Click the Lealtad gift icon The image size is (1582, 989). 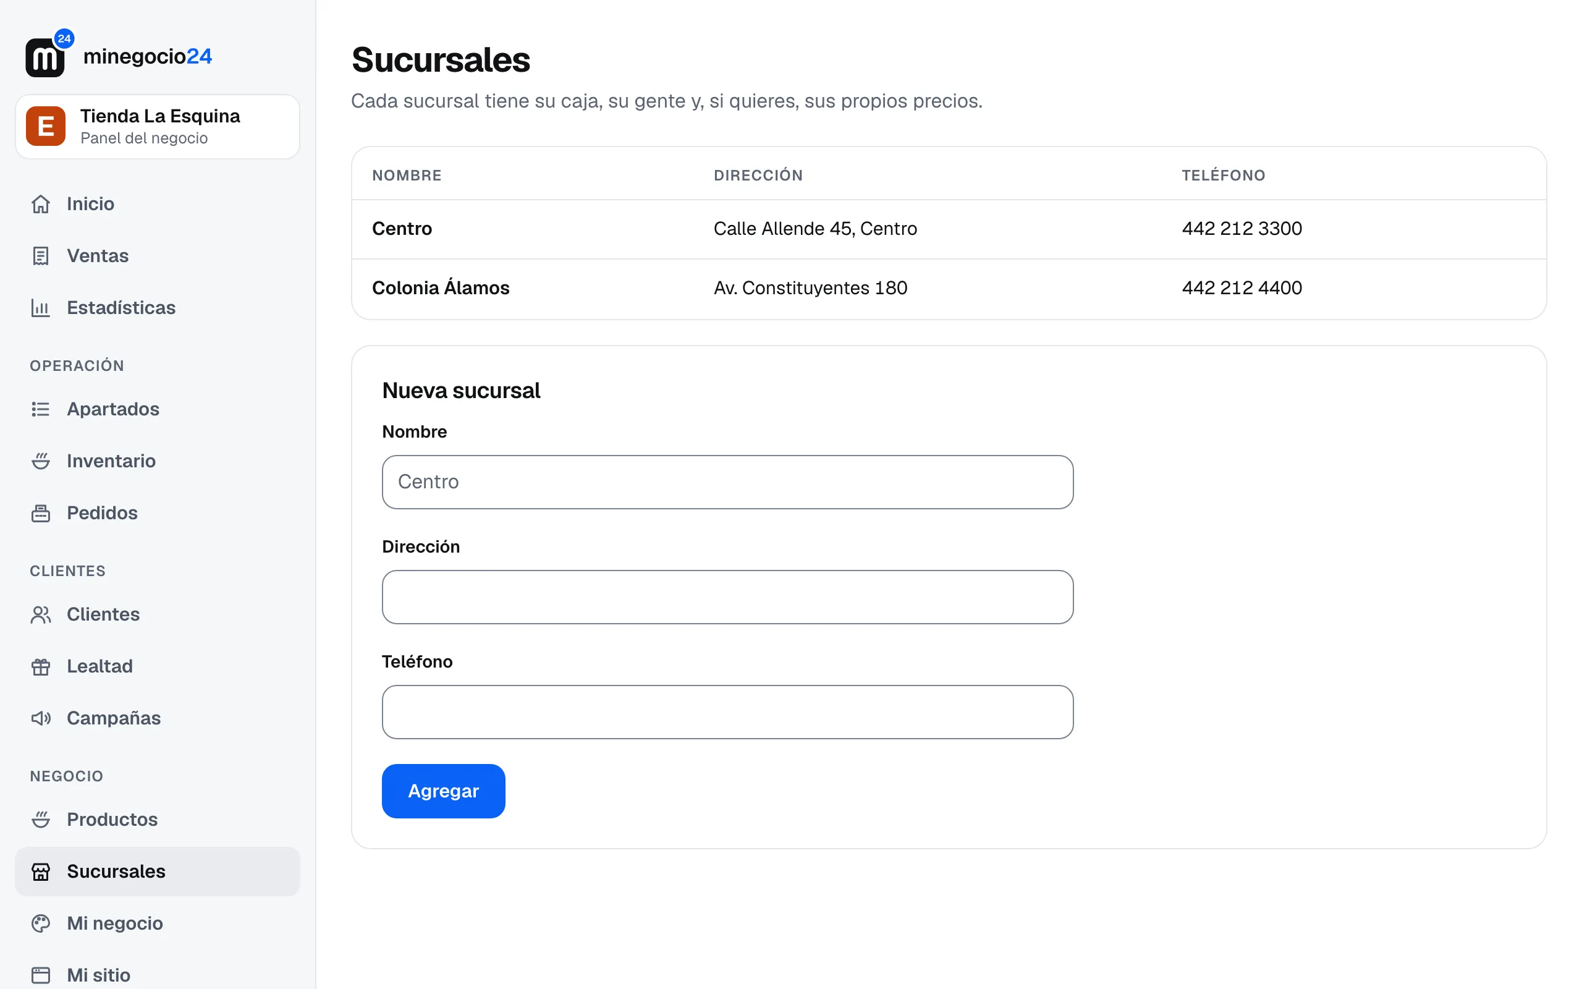(x=41, y=666)
